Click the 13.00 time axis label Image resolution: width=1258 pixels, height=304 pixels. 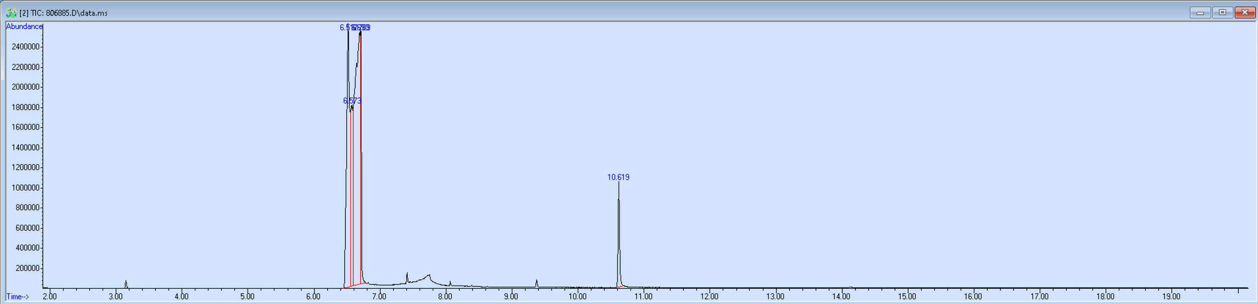point(775,296)
